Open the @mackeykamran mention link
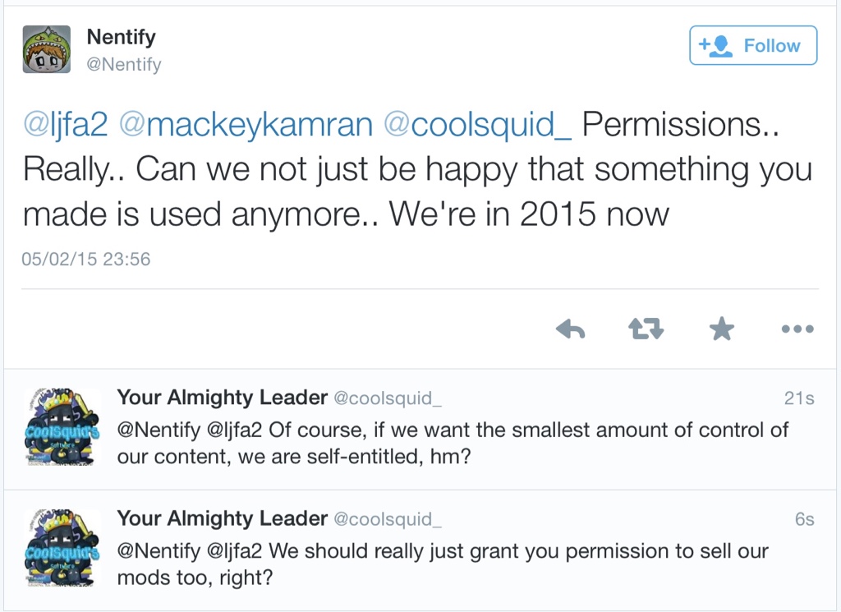Image resolution: width=841 pixels, height=612 pixels. (x=246, y=124)
